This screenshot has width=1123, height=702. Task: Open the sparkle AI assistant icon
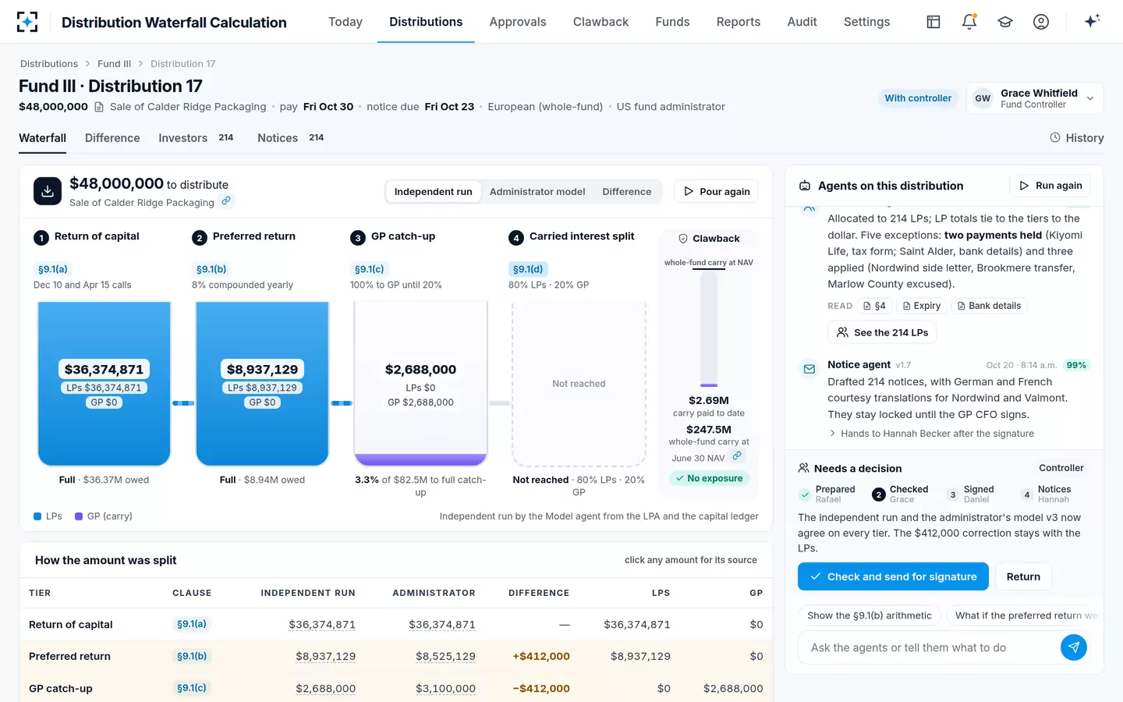point(1092,21)
